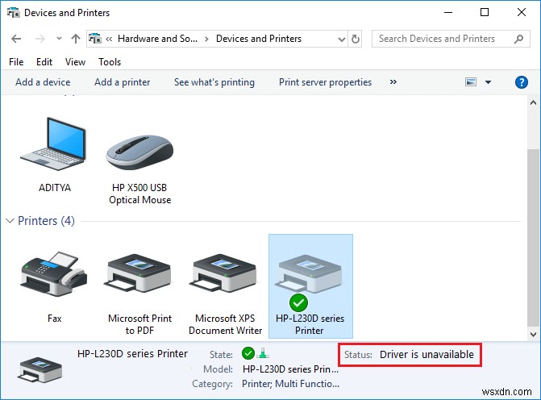This screenshot has height=400, width=541.
Task: Open the View menu
Action: [x=75, y=62]
